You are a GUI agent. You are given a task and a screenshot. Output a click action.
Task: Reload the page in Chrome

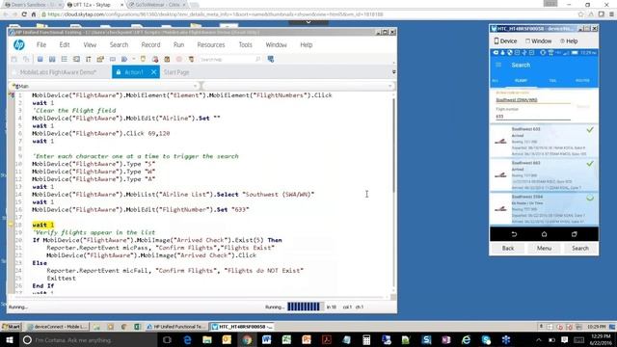pyautogui.click(x=24, y=14)
